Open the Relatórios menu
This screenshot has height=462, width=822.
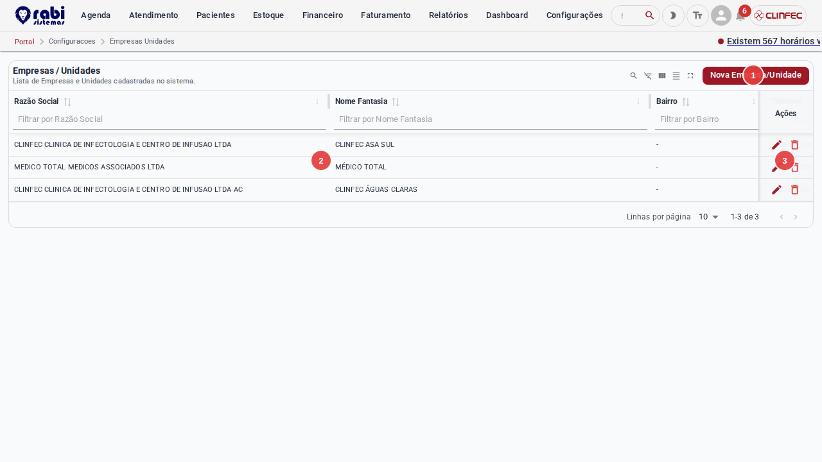(448, 15)
